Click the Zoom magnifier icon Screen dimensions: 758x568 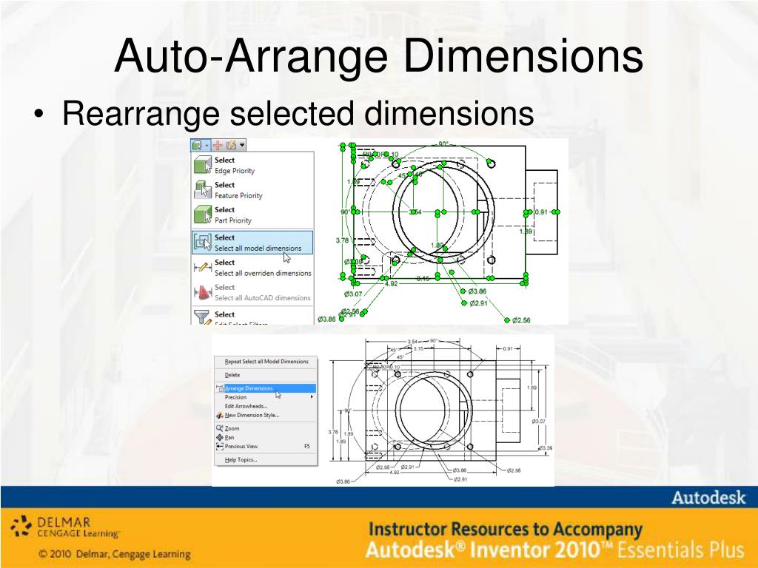[220, 428]
